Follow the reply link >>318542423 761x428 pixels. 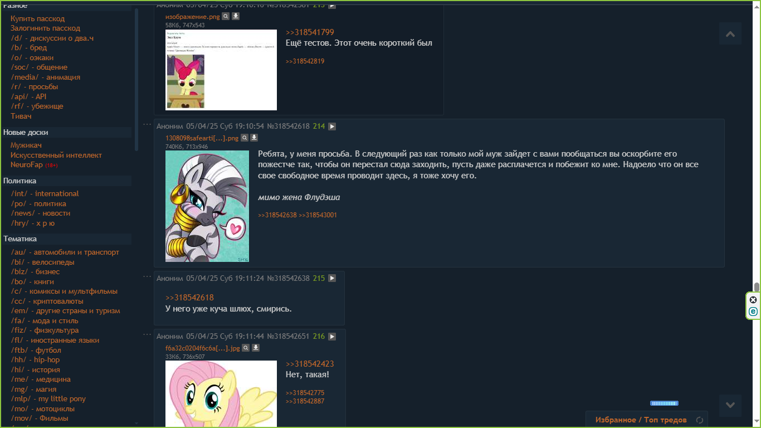tap(310, 364)
